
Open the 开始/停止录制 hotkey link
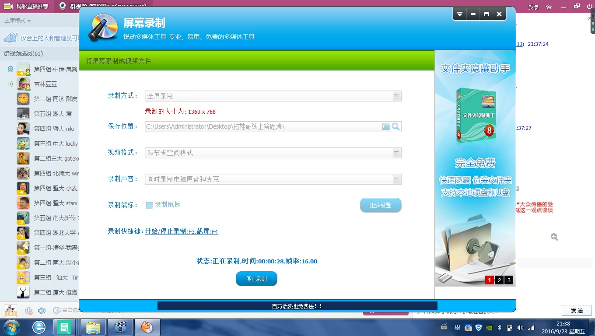[182, 231]
